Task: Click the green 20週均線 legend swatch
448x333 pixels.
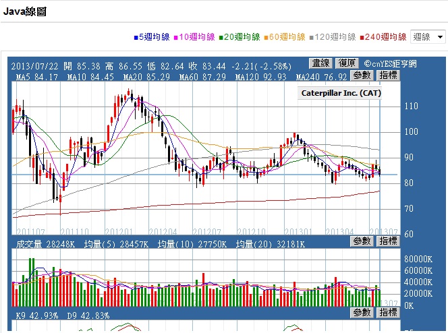Action: (221, 37)
